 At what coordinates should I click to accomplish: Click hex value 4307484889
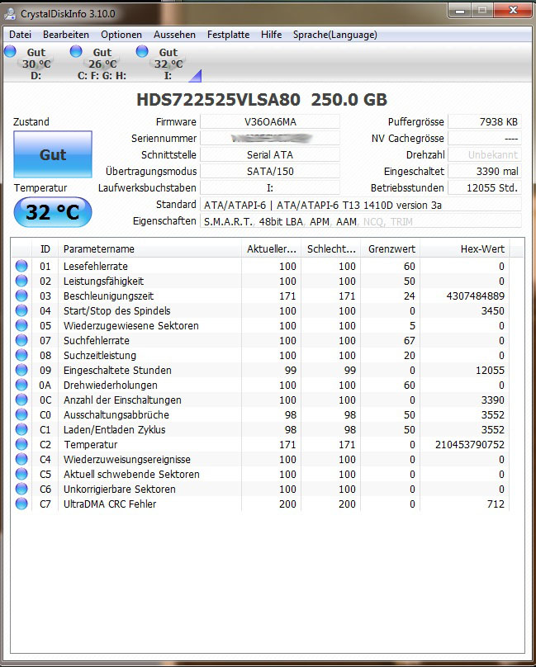475,296
